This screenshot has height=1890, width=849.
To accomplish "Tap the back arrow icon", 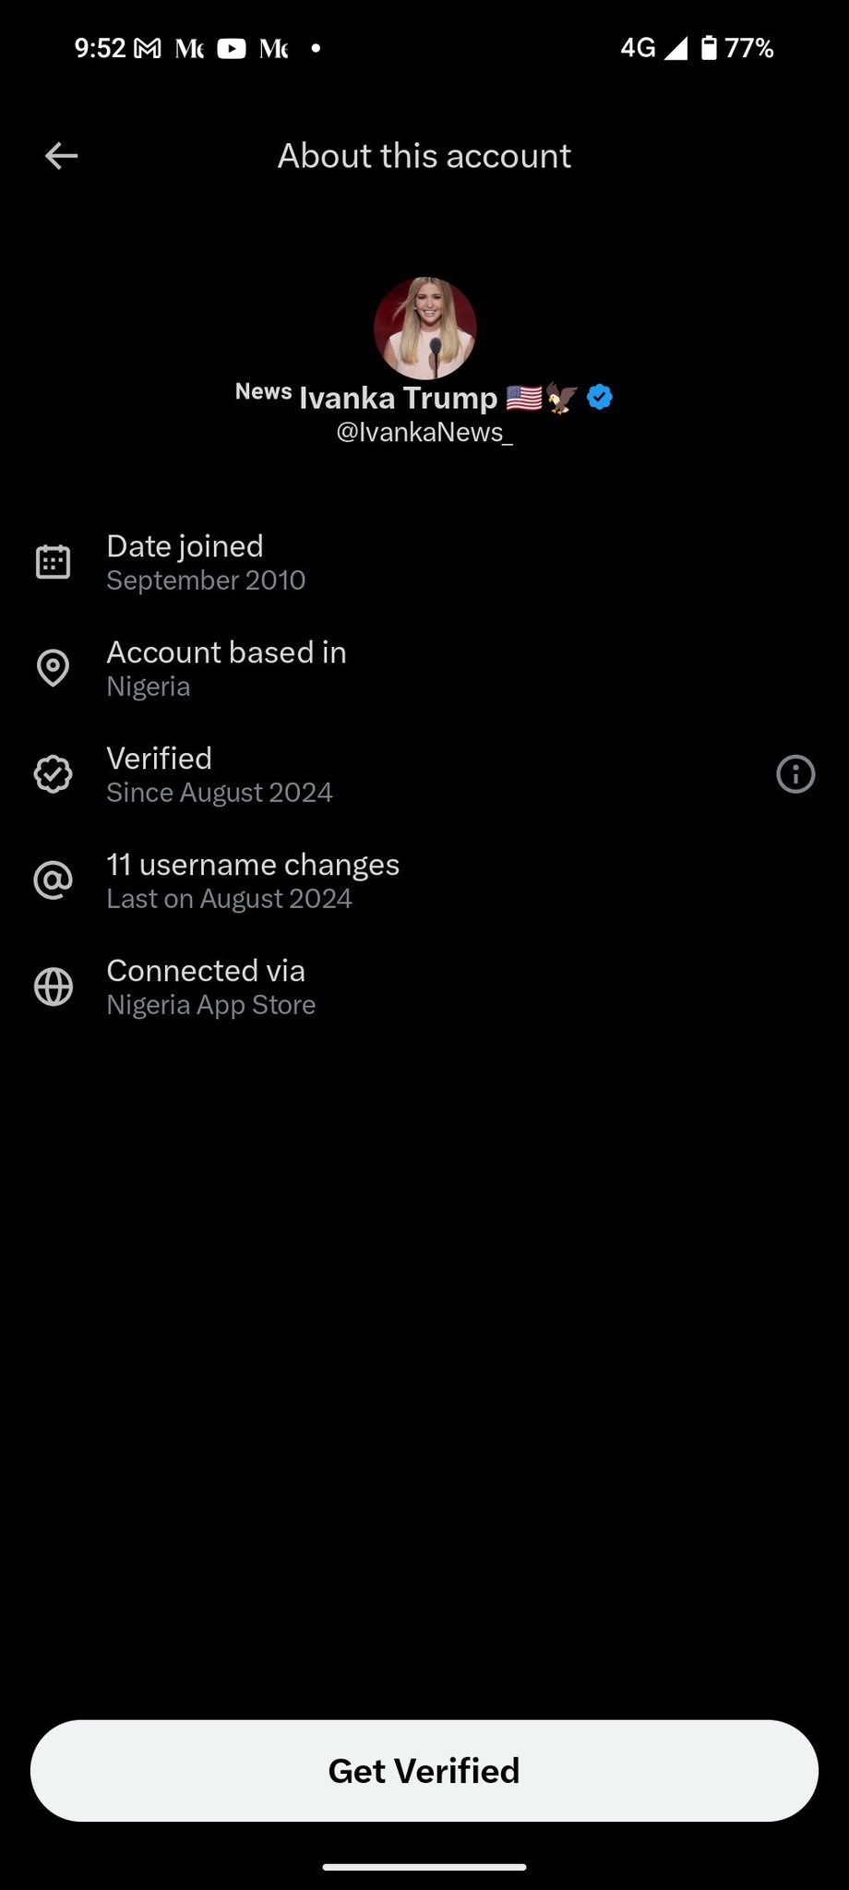I will [x=62, y=156].
